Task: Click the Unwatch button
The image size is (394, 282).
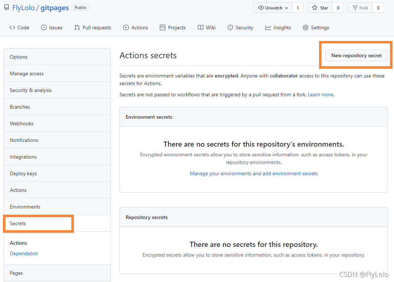Action: [x=273, y=8]
